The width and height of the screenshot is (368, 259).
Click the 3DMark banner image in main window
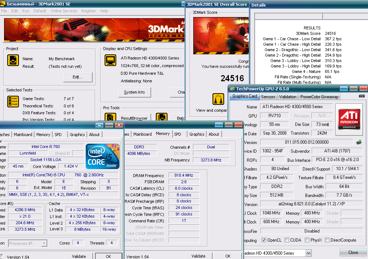(x=94, y=30)
